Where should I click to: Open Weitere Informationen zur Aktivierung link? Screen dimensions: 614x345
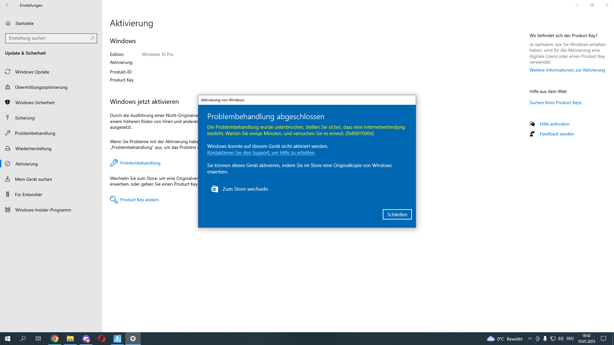click(567, 70)
